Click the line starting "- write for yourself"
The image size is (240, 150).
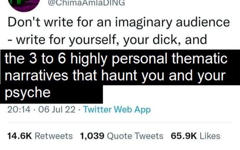[107, 40]
